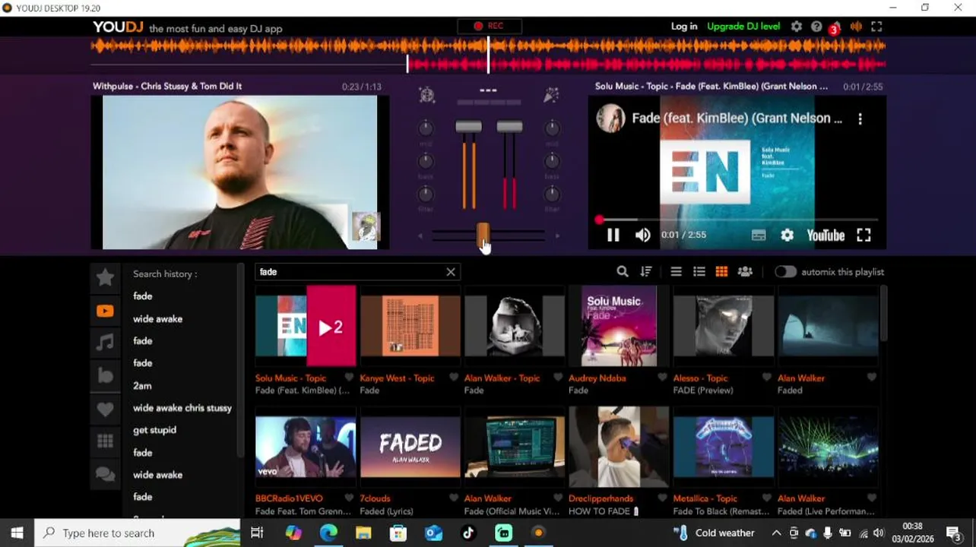Open the help question mark icon
976x547 pixels.
pos(816,27)
